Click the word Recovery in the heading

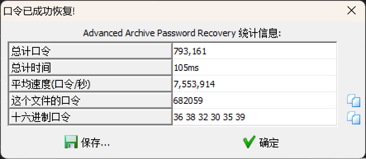tap(216, 33)
